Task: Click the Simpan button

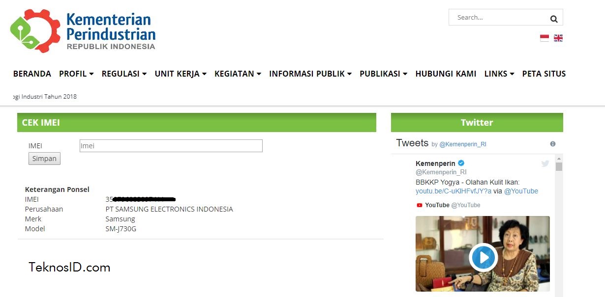Action: tap(44, 159)
